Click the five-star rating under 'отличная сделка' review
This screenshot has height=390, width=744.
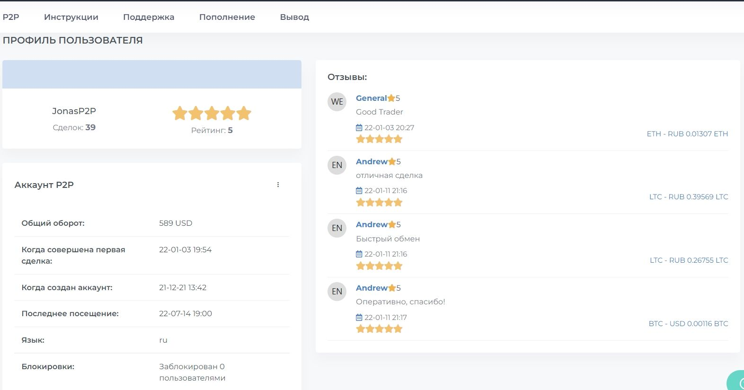(379, 202)
